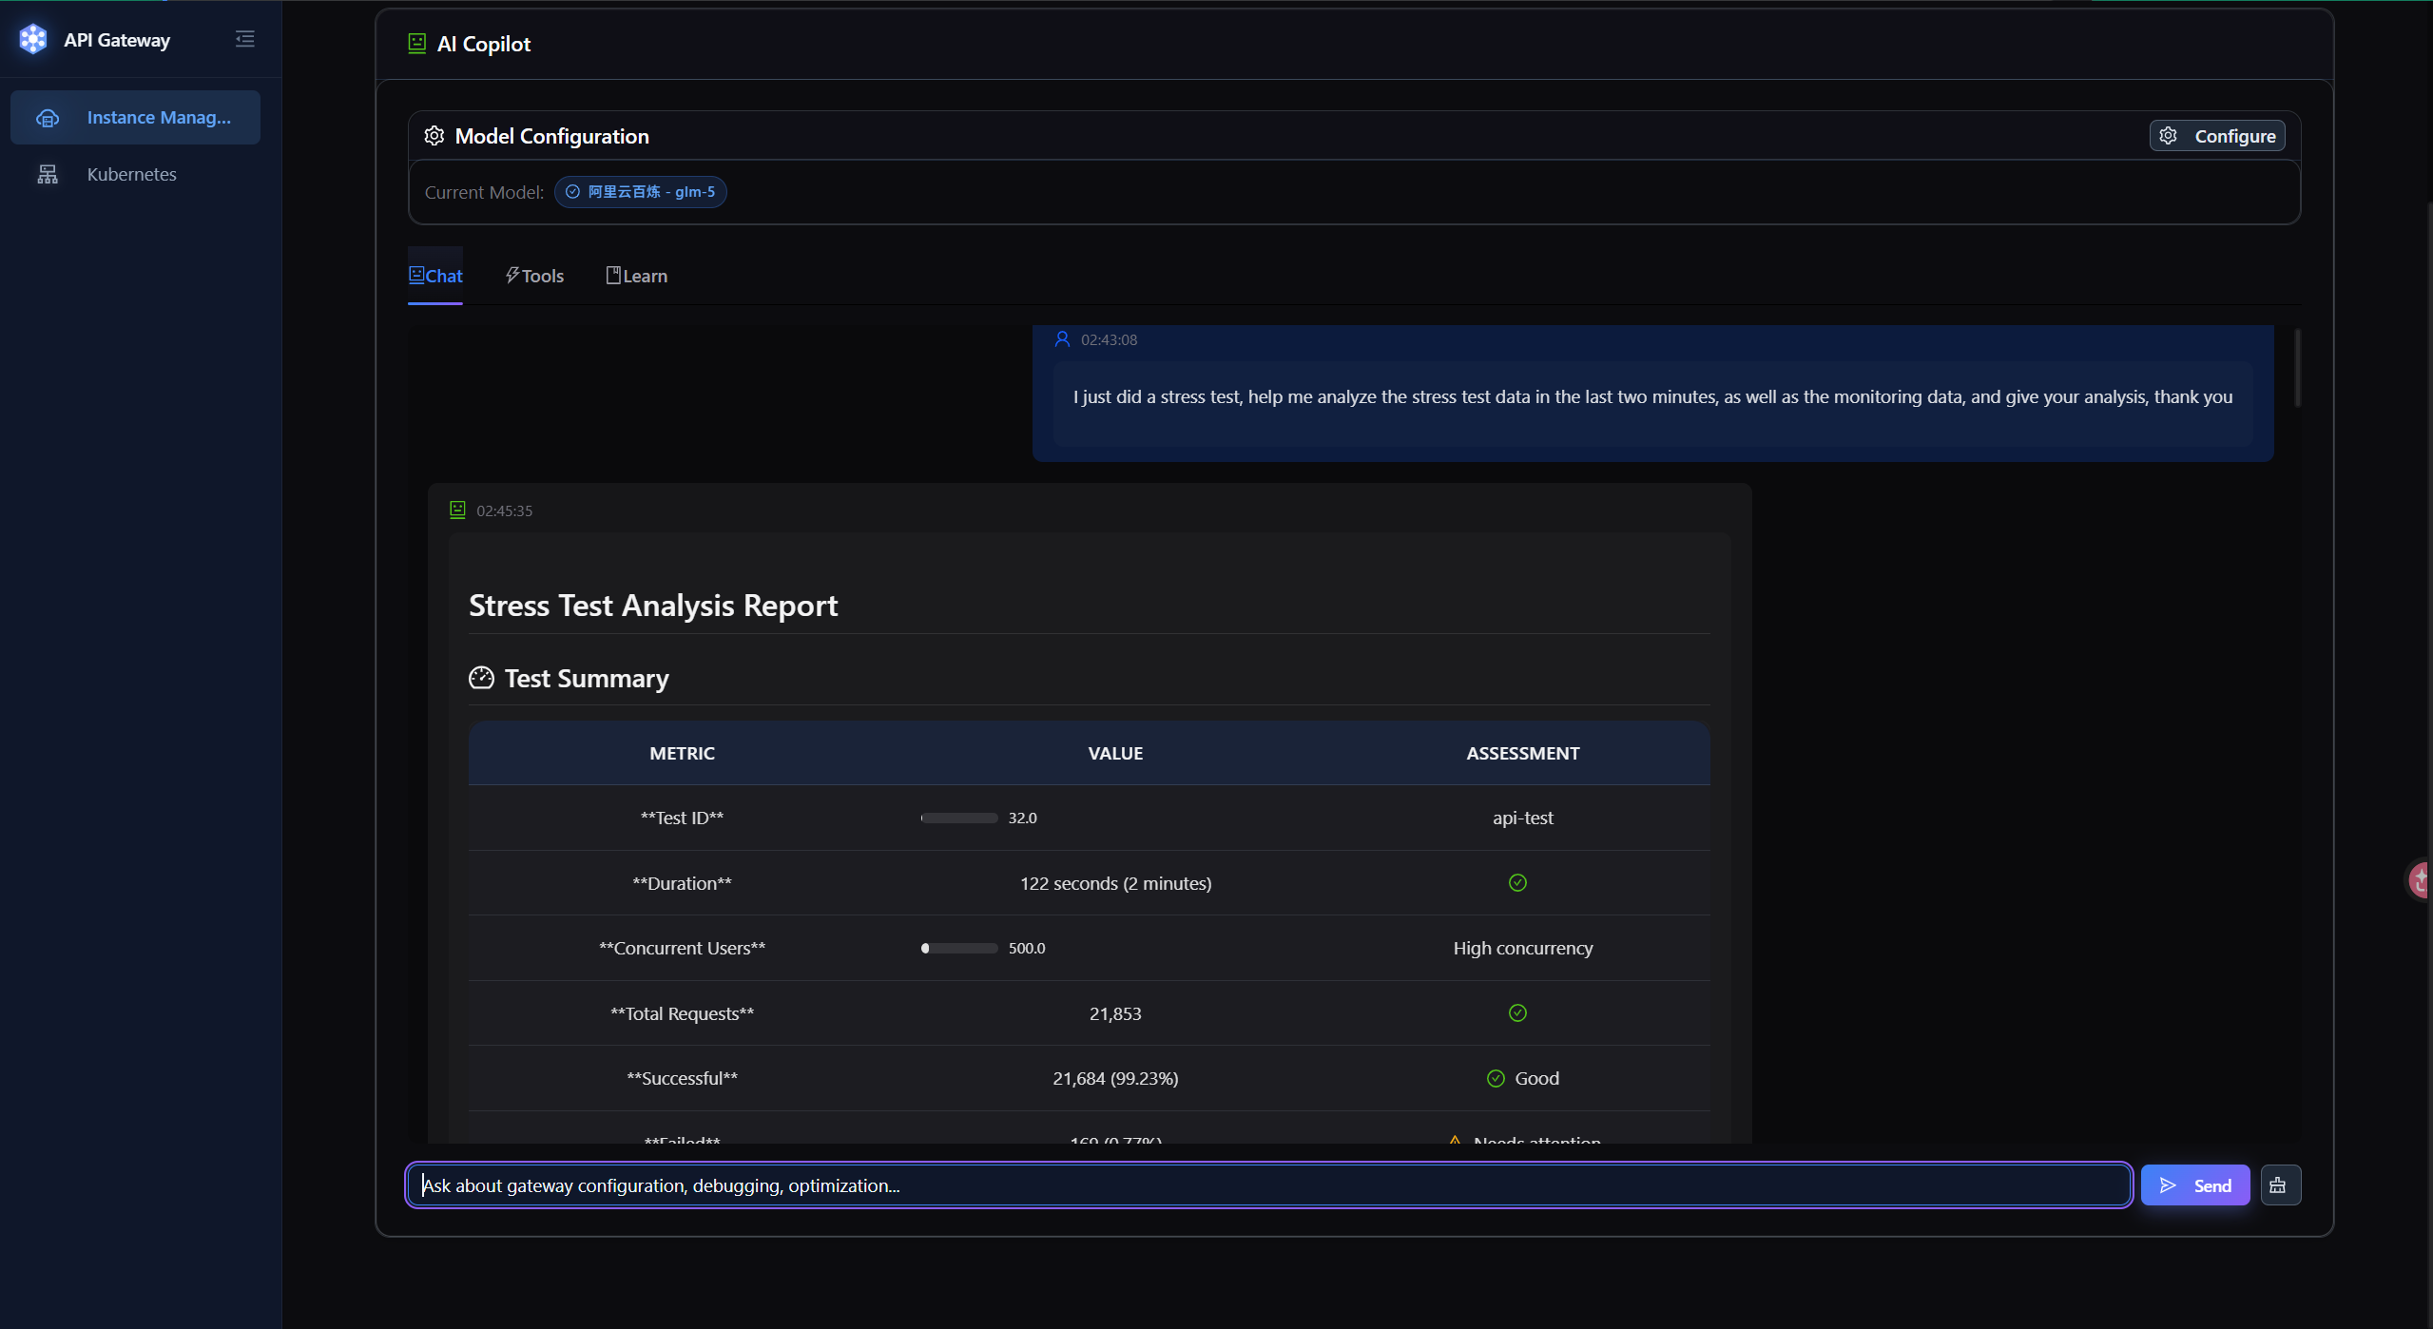Click the '**Total Requests**' metric cell

pos(682,1013)
